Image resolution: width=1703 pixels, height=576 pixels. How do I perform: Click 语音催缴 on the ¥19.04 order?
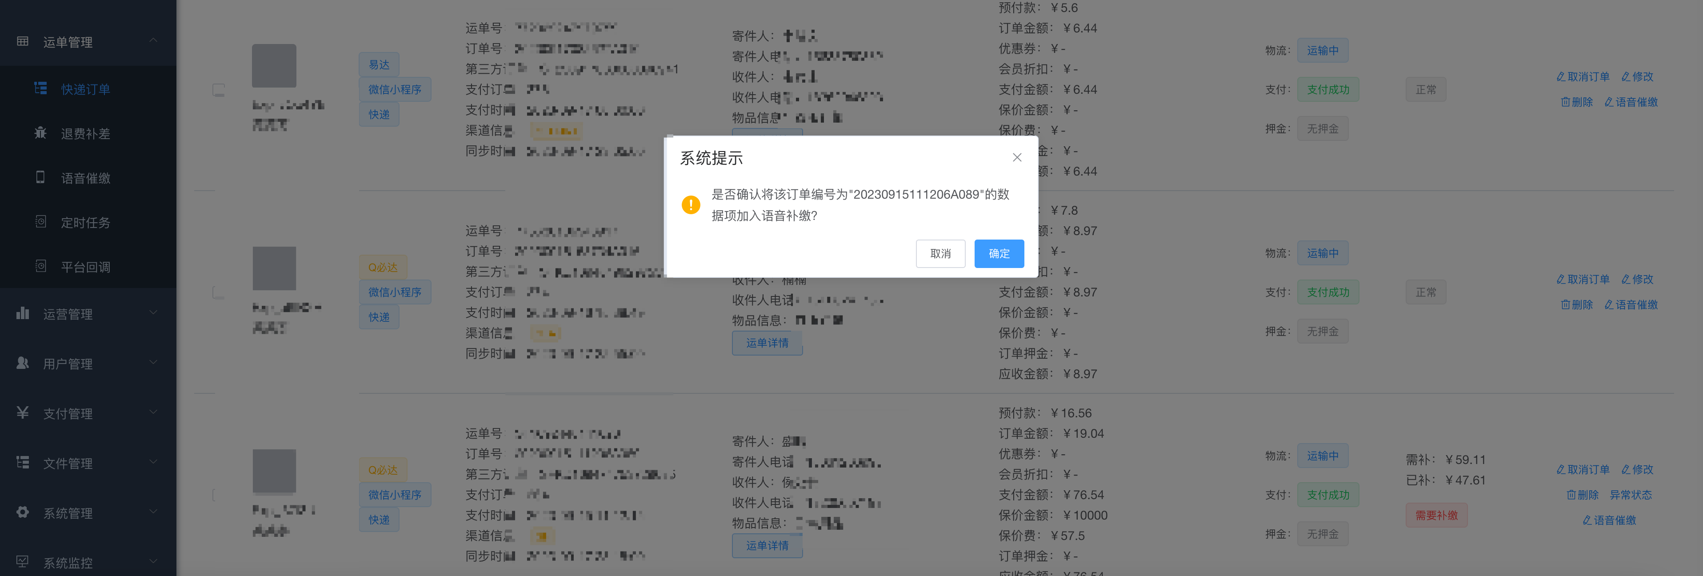(x=1609, y=520)
